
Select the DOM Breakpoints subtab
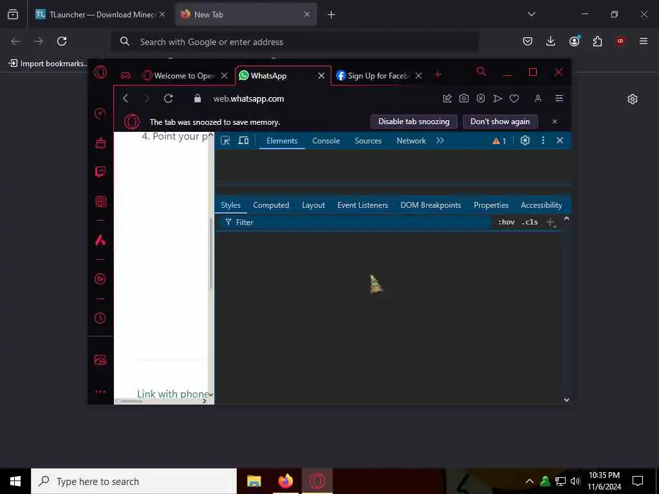(431, 205)
